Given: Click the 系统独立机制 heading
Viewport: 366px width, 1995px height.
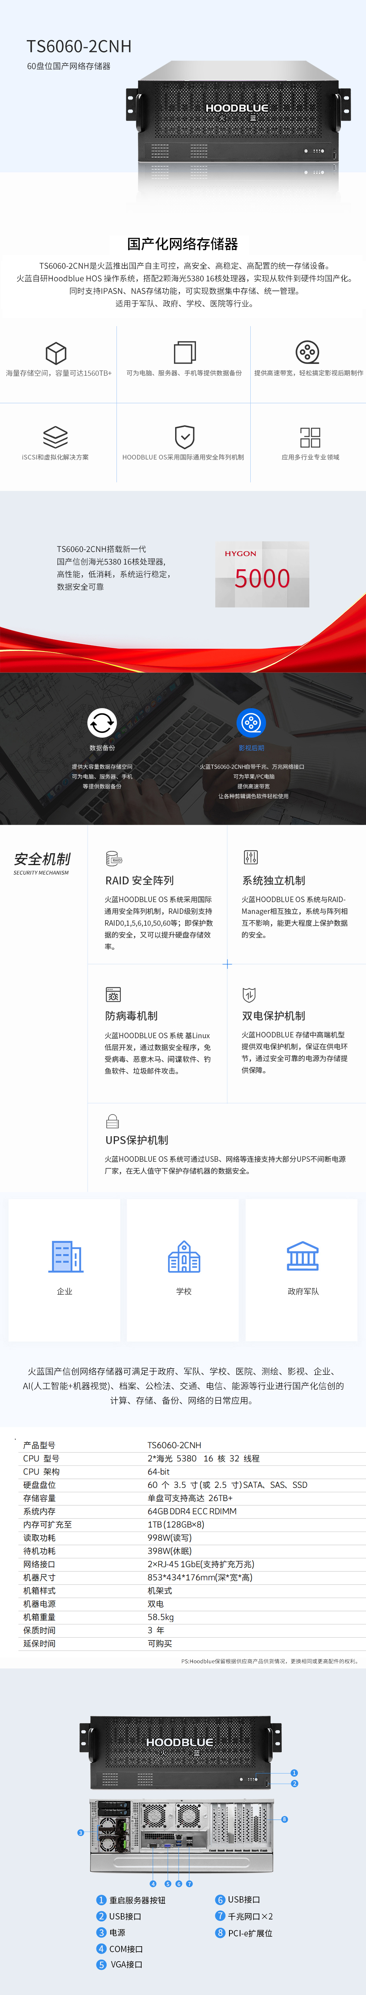Looking at the screenshot, I should [274, 880].
